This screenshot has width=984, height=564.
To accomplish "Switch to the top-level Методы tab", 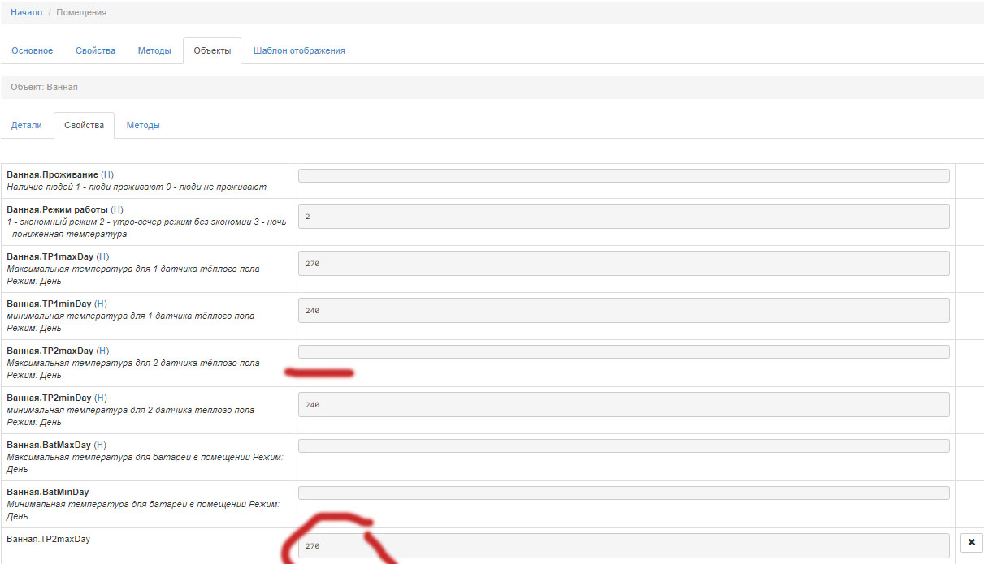I will click(154, 50).
